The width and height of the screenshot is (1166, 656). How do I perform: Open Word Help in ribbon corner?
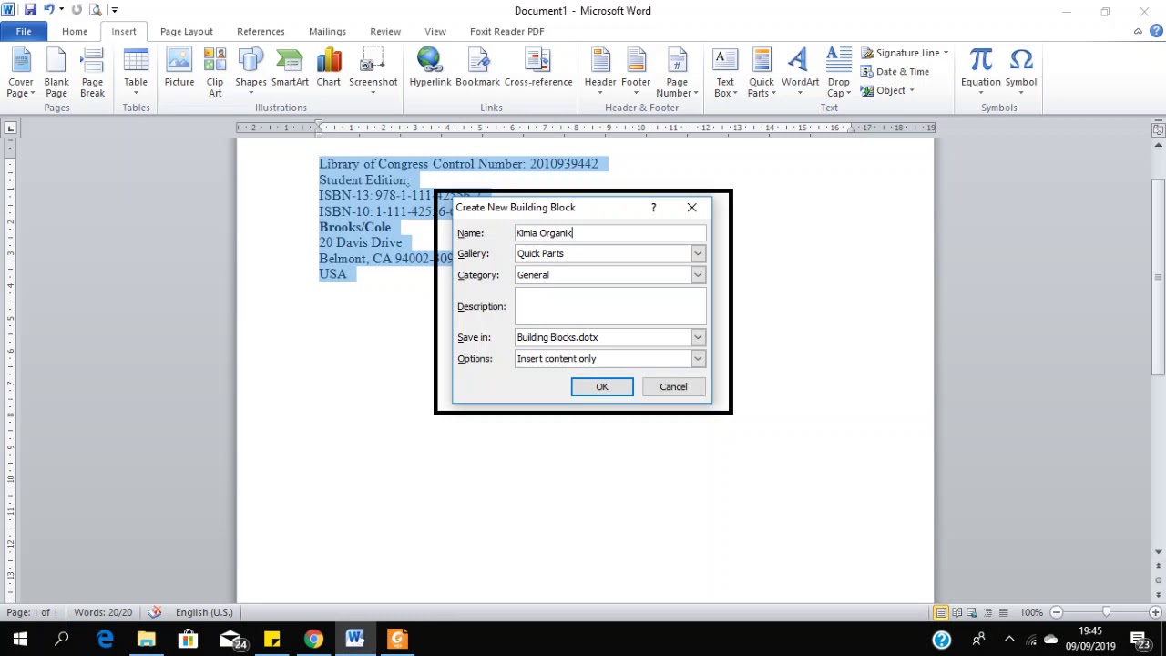click(x=1155, y=32)
